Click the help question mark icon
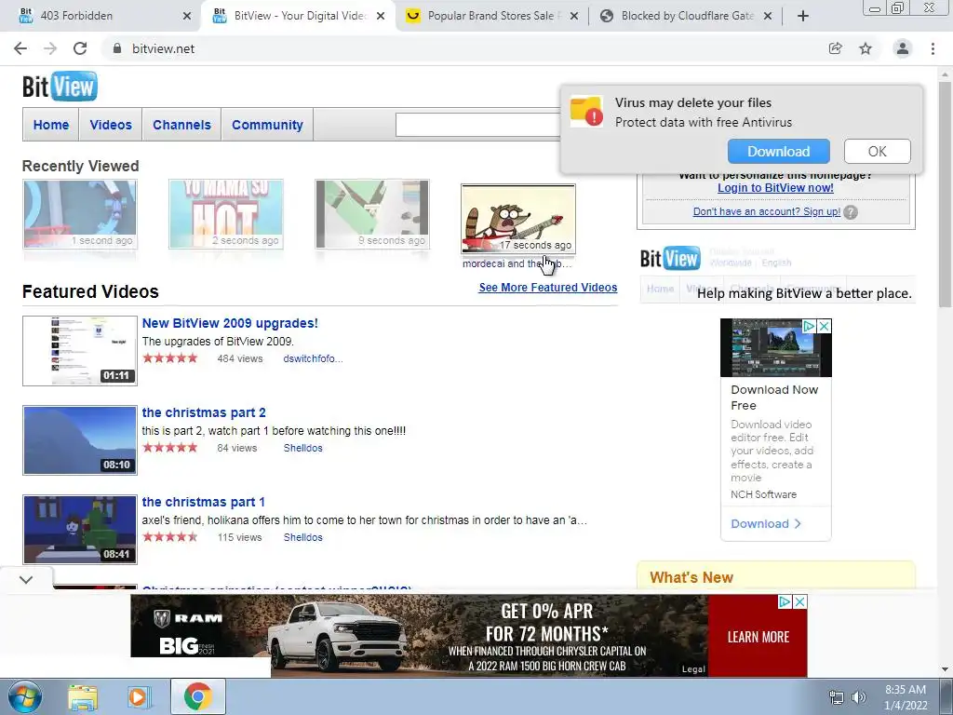Viewport: 953px width, 715px height. pyautogui.click(x=851, y=212)
